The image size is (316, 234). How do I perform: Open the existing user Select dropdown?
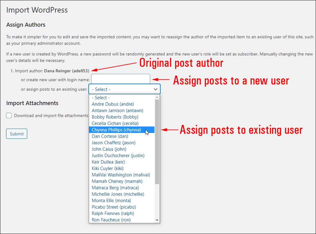124,89
